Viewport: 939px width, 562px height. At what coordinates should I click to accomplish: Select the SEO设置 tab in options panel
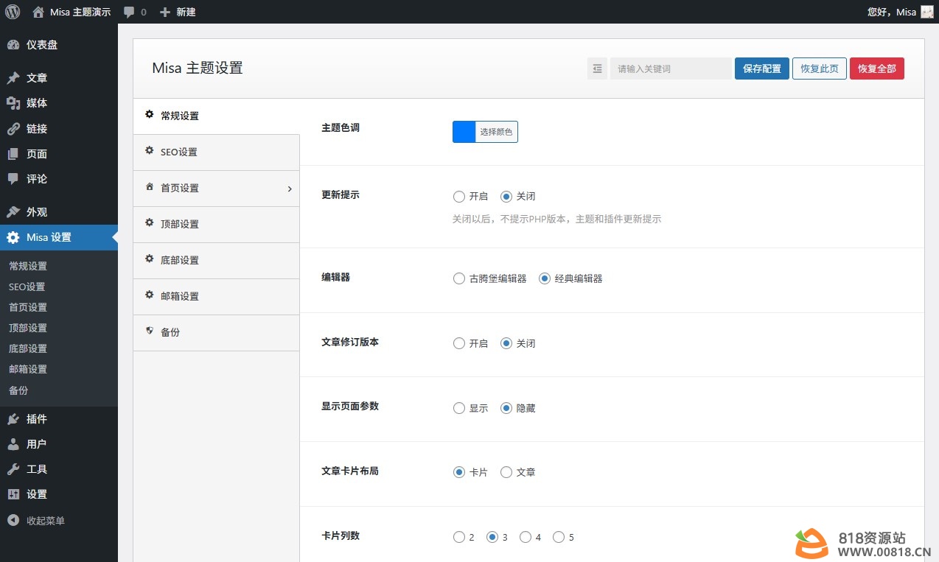click(x=217, y=152)
